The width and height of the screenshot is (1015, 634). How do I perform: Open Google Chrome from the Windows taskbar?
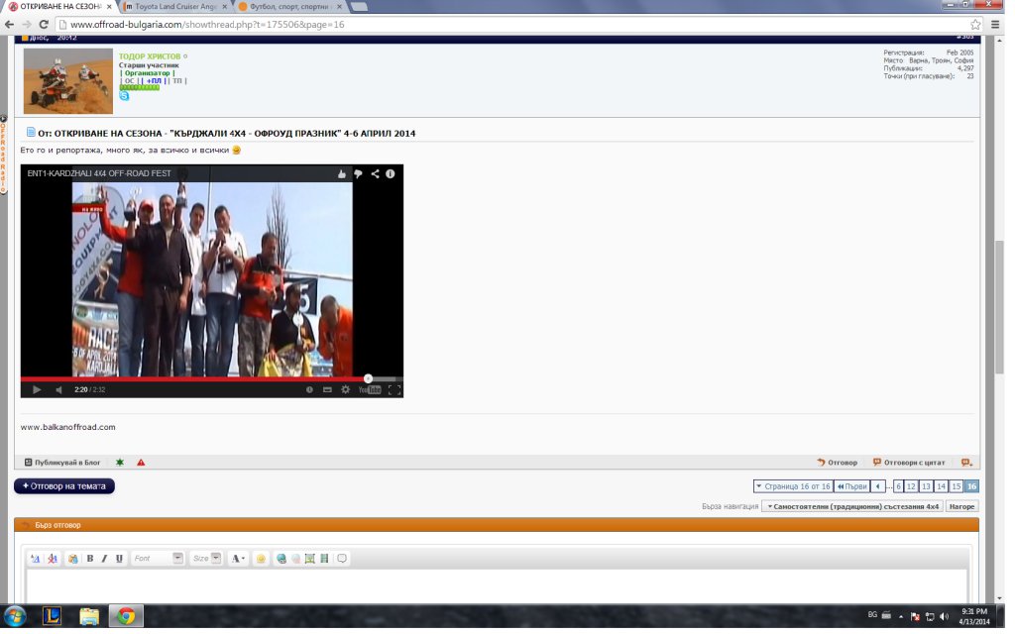125,616
